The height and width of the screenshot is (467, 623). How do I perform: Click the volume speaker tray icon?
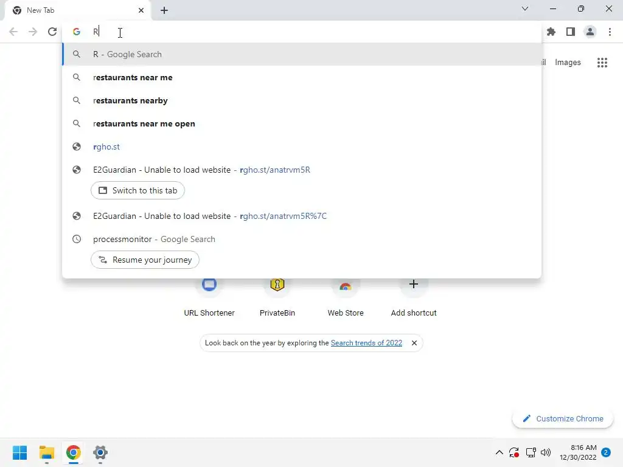(x=546, y=452)
